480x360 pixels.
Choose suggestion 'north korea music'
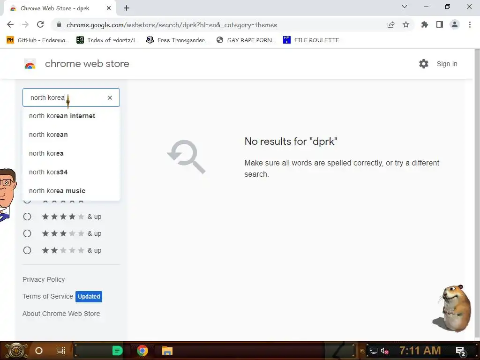tap(71, 191)
